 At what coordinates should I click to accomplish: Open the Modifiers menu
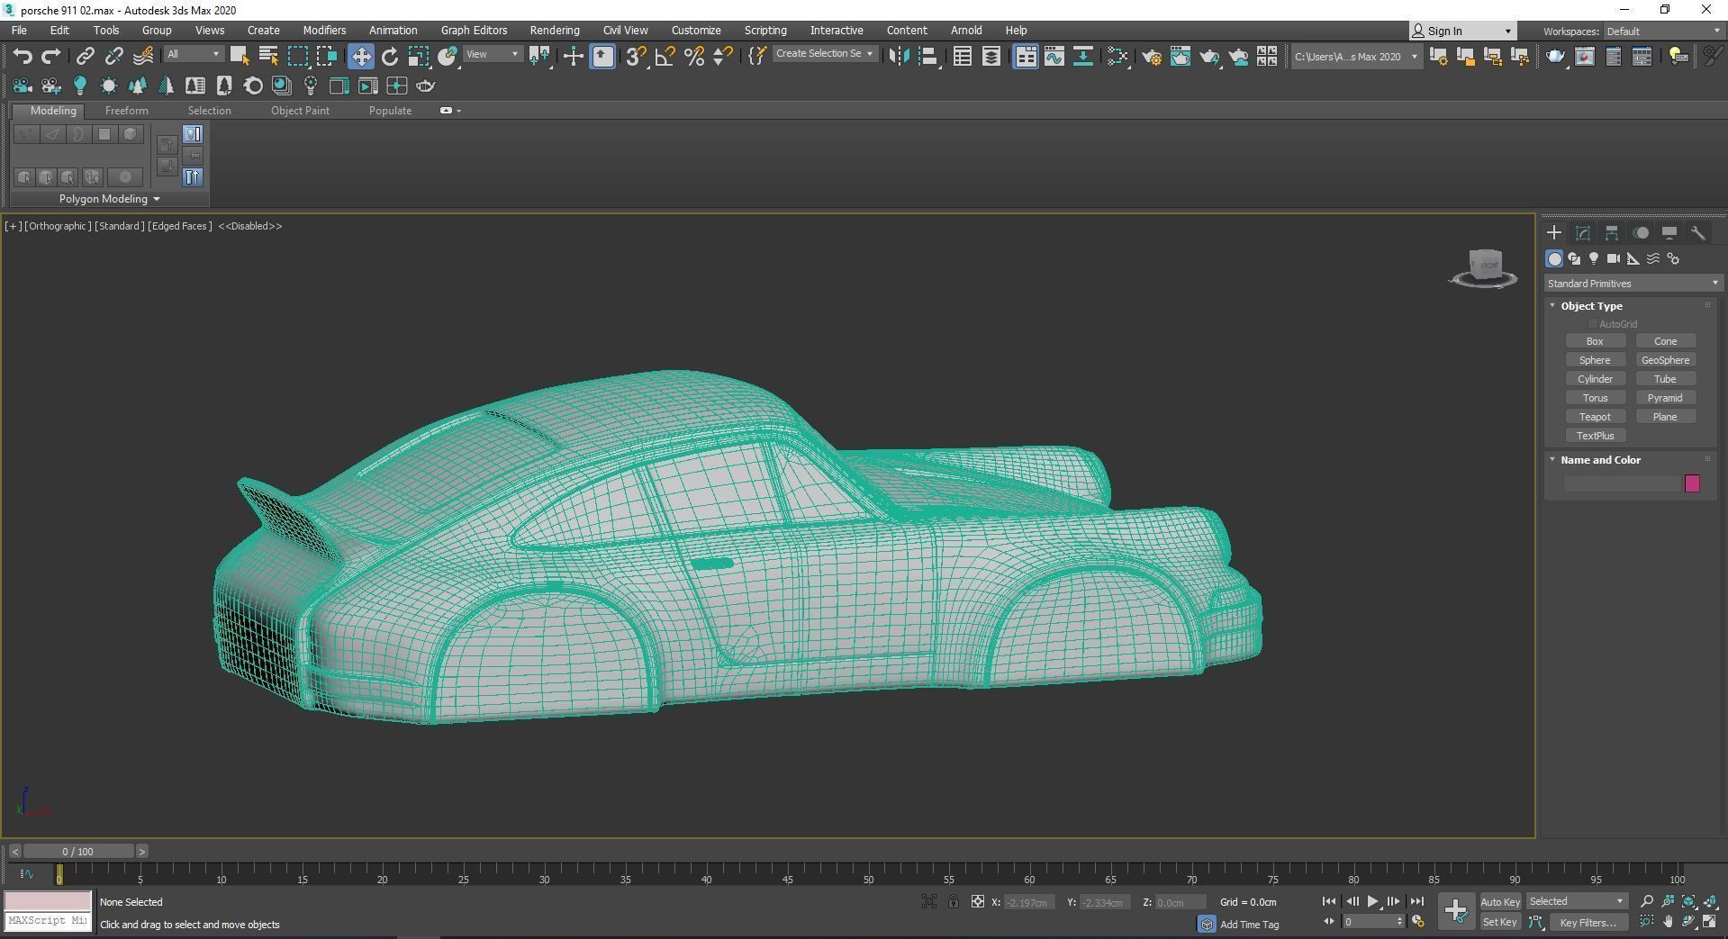[324, 31]
